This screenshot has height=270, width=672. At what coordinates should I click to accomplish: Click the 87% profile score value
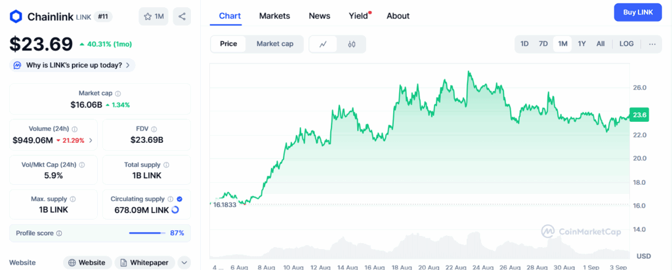click(x=177, y=233)
